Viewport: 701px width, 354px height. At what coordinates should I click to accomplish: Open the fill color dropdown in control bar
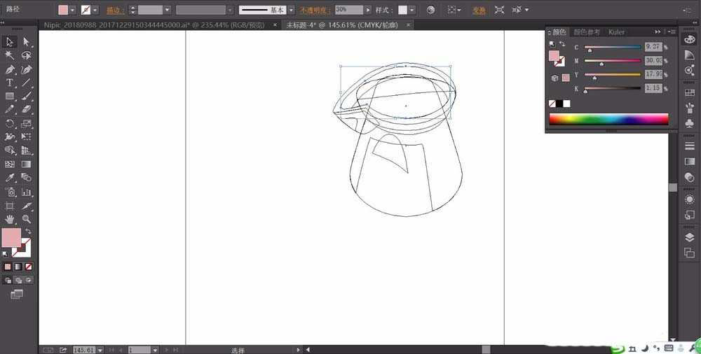[73, 10]
